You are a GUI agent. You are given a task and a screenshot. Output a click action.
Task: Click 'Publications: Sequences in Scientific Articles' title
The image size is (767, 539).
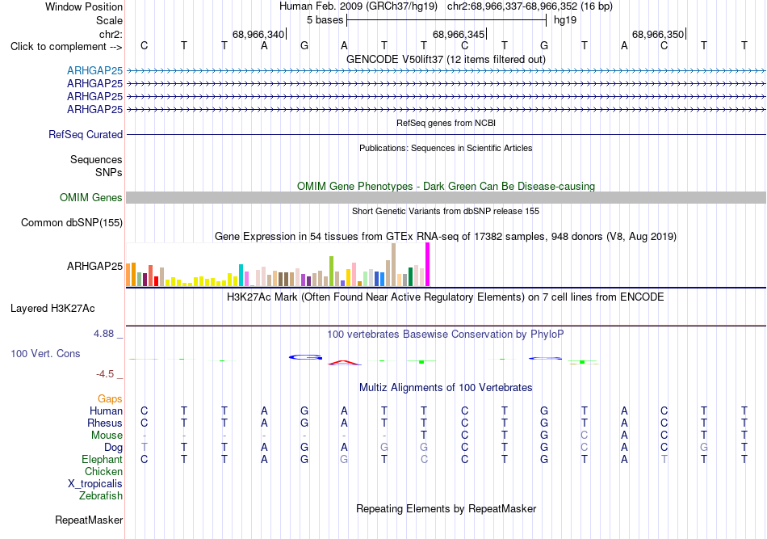click(446, 148)
